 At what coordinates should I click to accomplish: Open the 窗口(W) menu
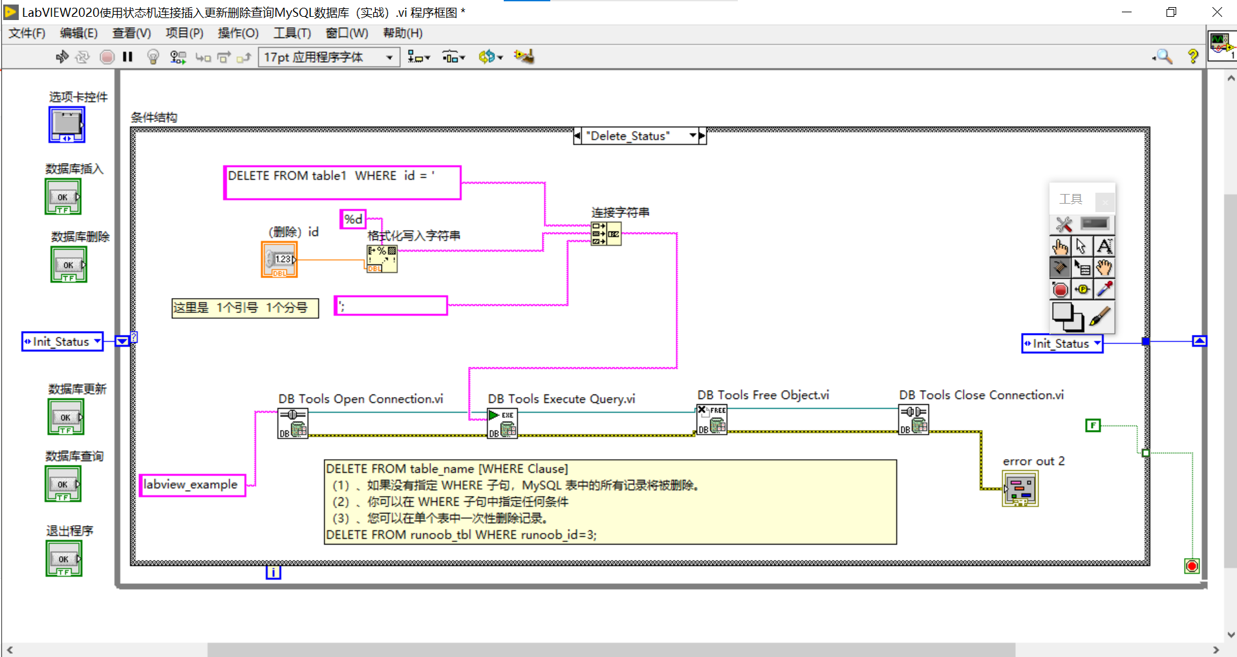347,33
